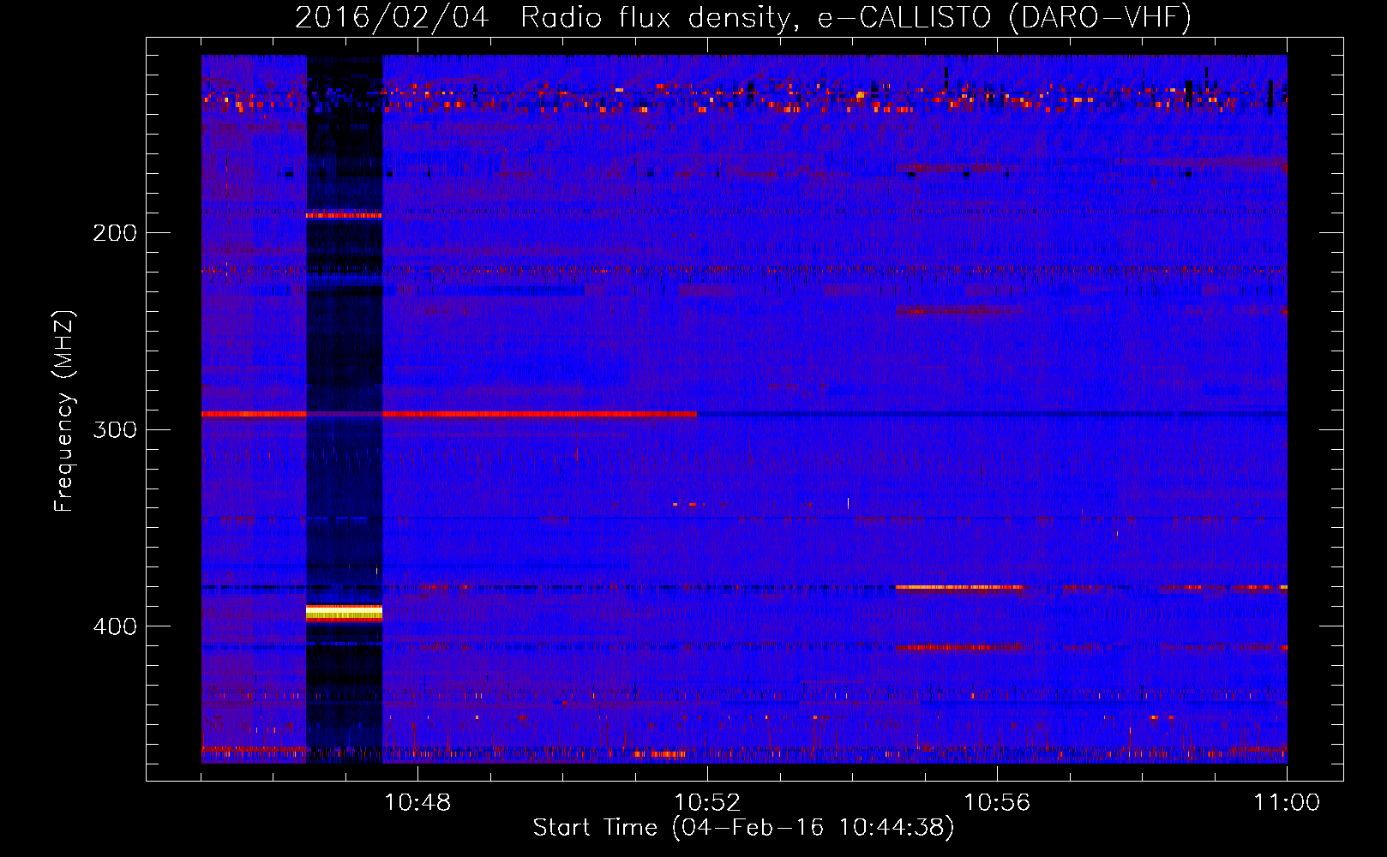Click the bright yellow-white burst near 400 MHz

click(x=344, y=612)
